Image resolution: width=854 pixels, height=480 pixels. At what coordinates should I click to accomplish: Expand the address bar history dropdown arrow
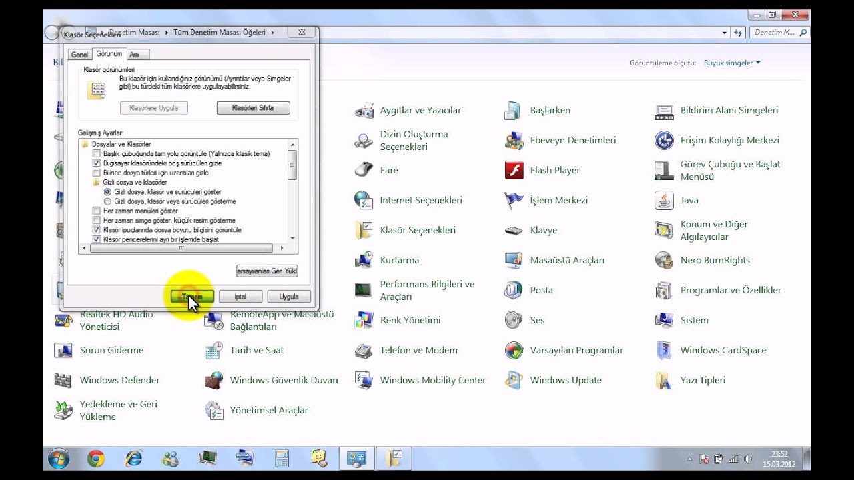(x=725, y=33)
